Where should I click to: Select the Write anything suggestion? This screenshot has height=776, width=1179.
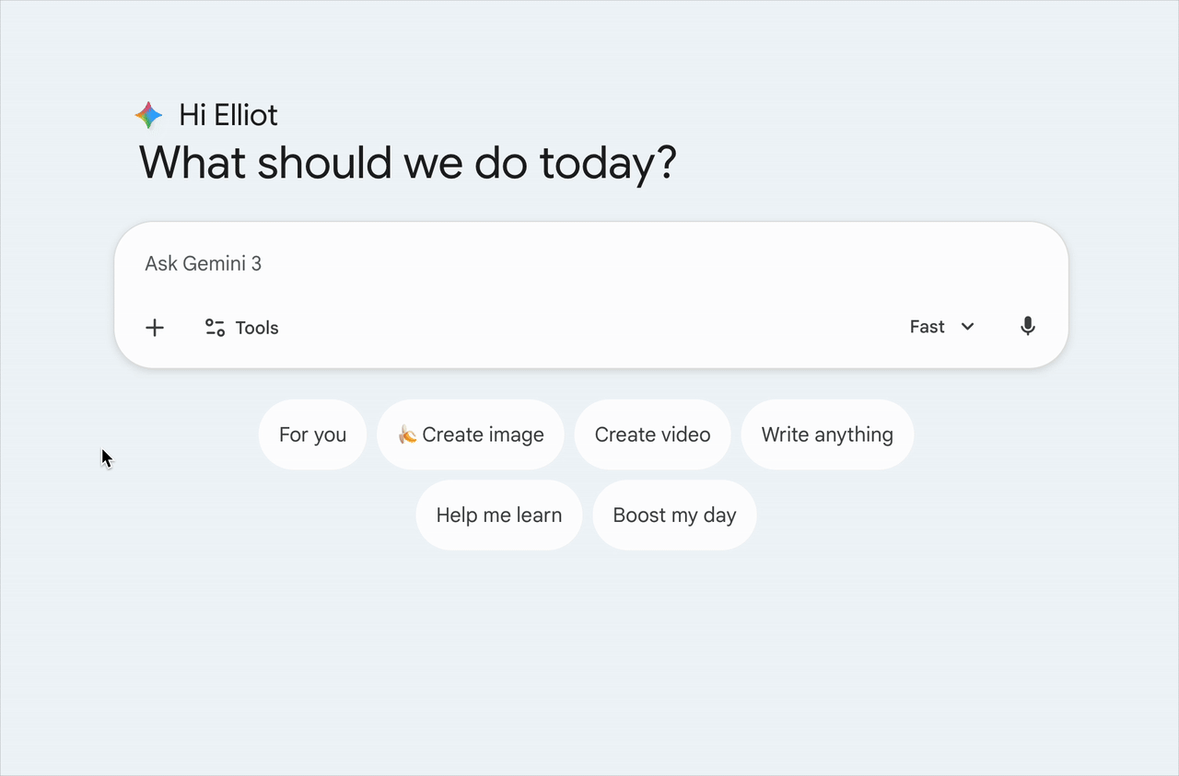click(827, 434)
